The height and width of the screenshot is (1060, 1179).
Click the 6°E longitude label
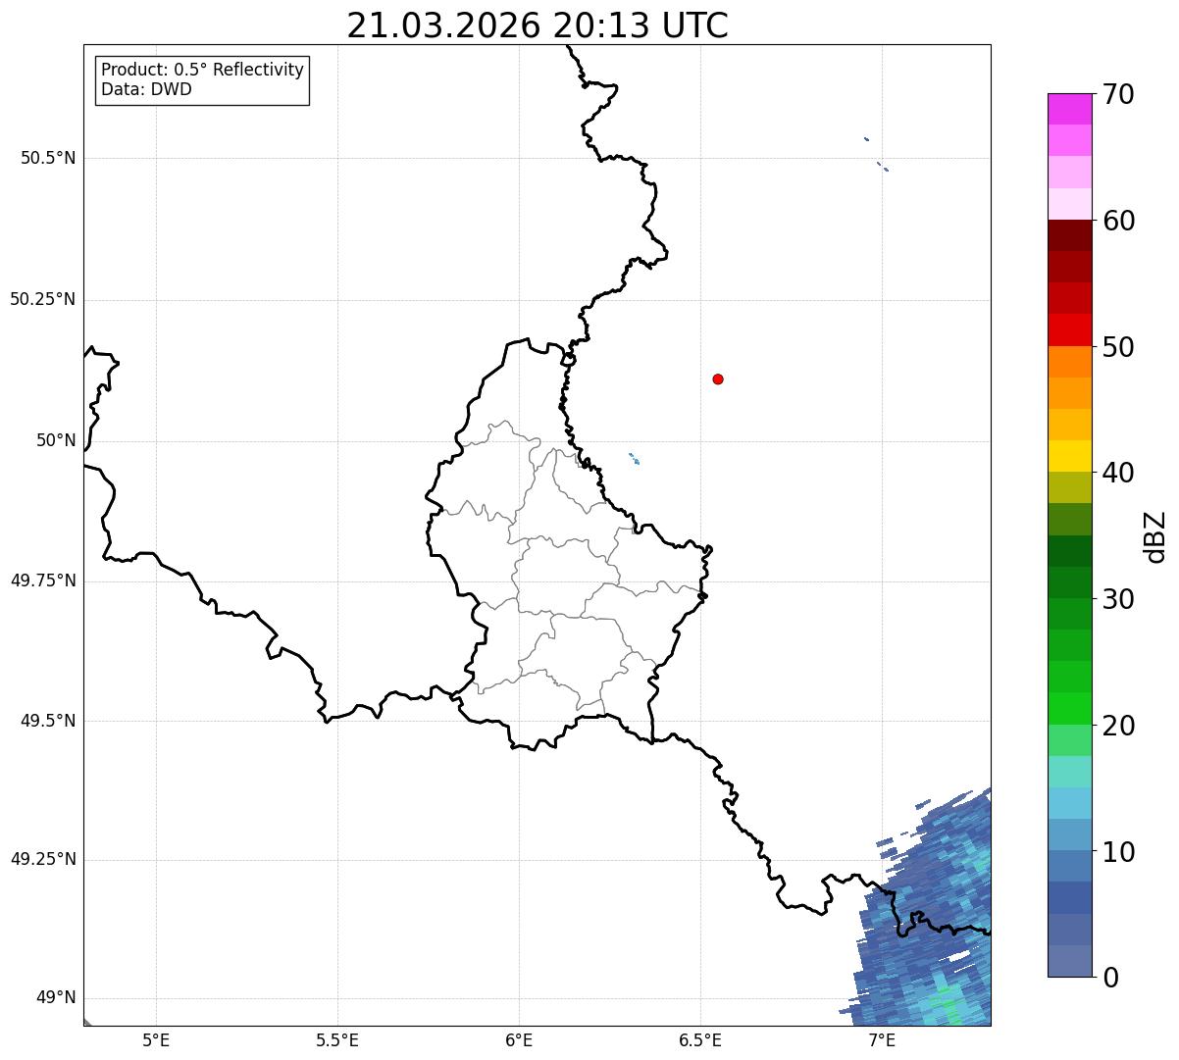point(519,1040)
